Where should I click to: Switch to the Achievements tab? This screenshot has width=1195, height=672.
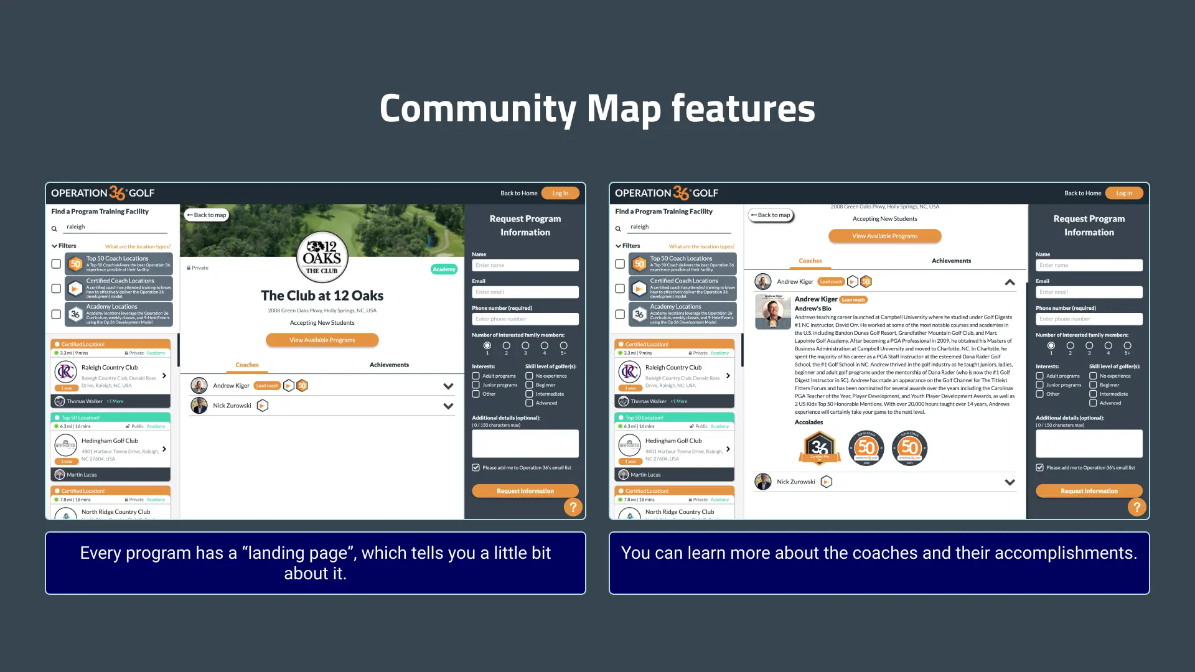click(950, 260)
